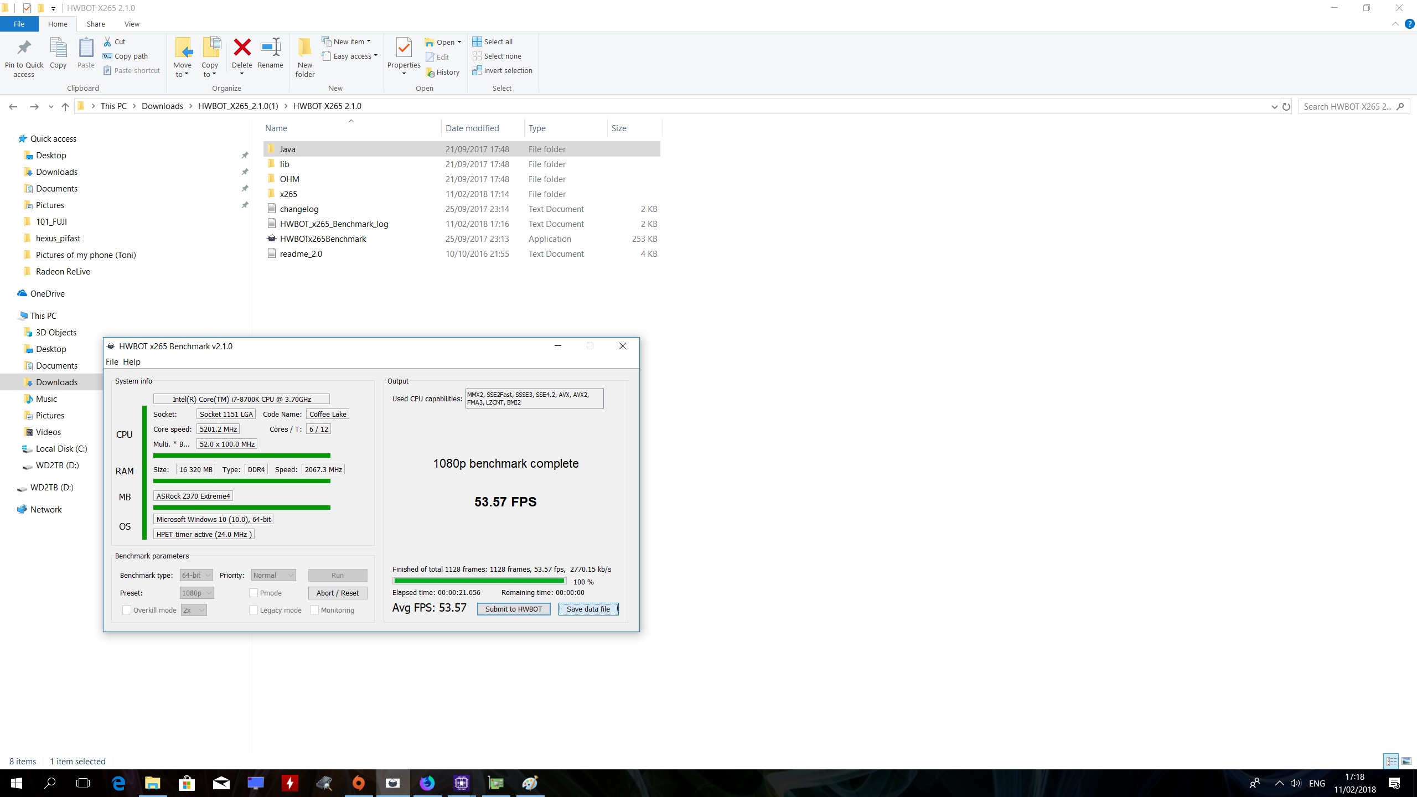Screen dimensions: 1417x797
Task: Open the Priority Normal dropdown
Action: [273, 576]
